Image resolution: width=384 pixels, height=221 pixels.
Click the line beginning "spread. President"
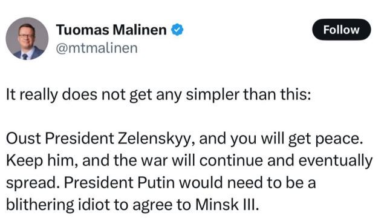161,183
